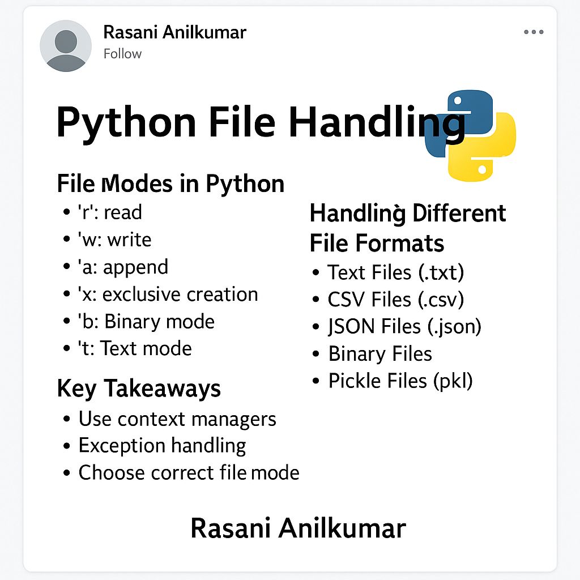This screenshot has height=580, width=580.
Task: Click the "'a: append" bullet item
Action: pos(122,267)
